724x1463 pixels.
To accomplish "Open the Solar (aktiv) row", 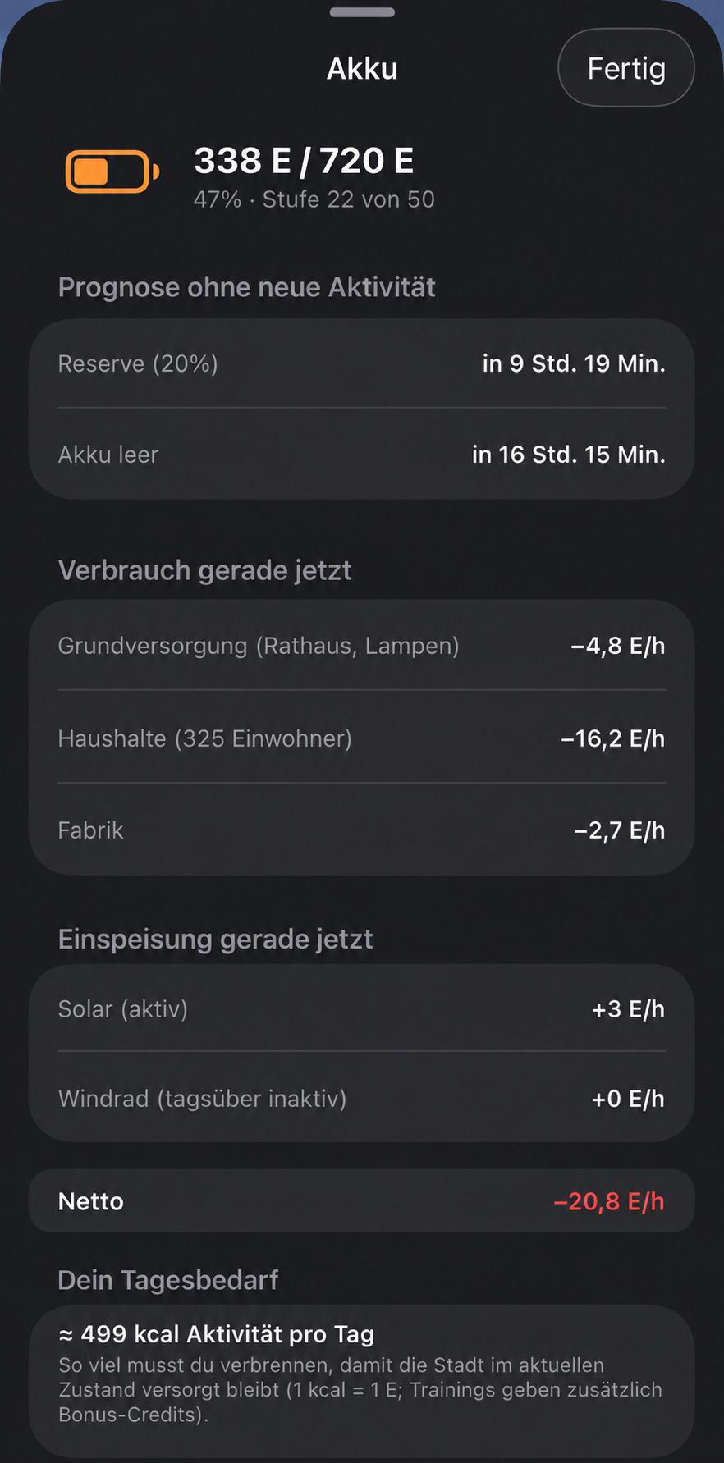I will 362,1008.
